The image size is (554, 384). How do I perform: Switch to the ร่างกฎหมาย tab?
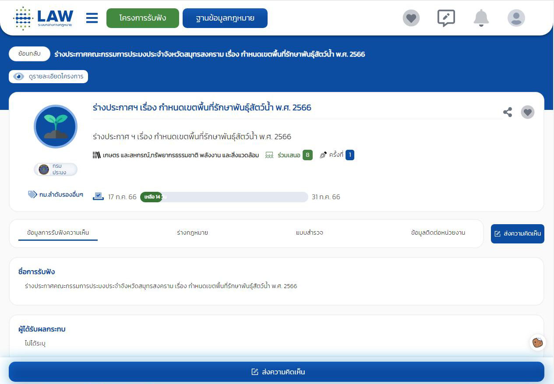(193, 233)
